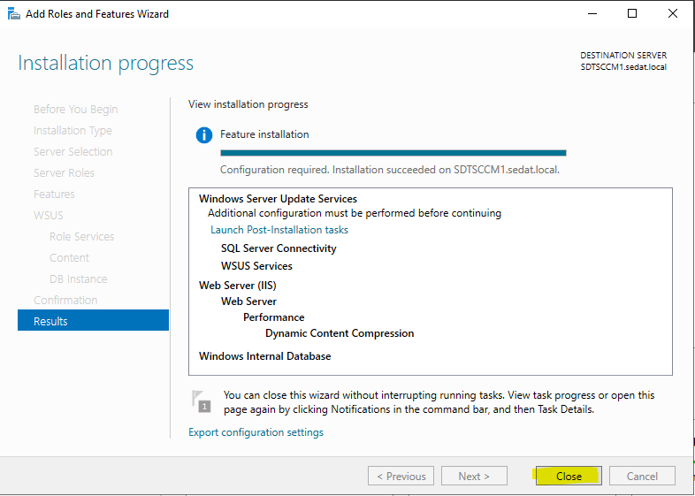Click the Installation progress heading

(105, 63)
